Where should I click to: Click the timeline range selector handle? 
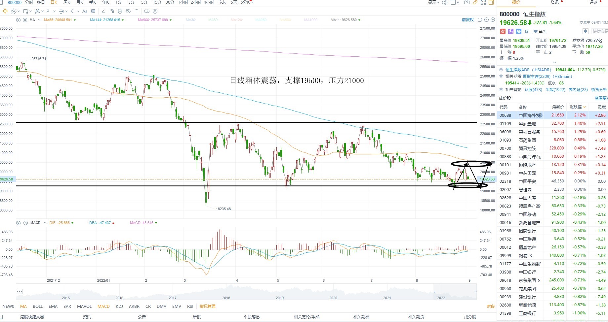tap(434, 292)
